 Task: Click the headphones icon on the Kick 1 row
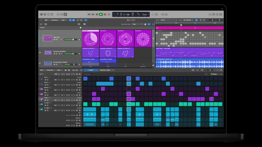pyautogui.click(x=41, y=78)
